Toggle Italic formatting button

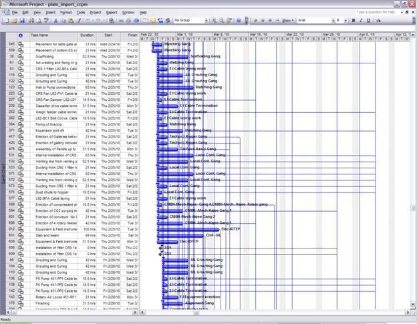tap(362, 21)
